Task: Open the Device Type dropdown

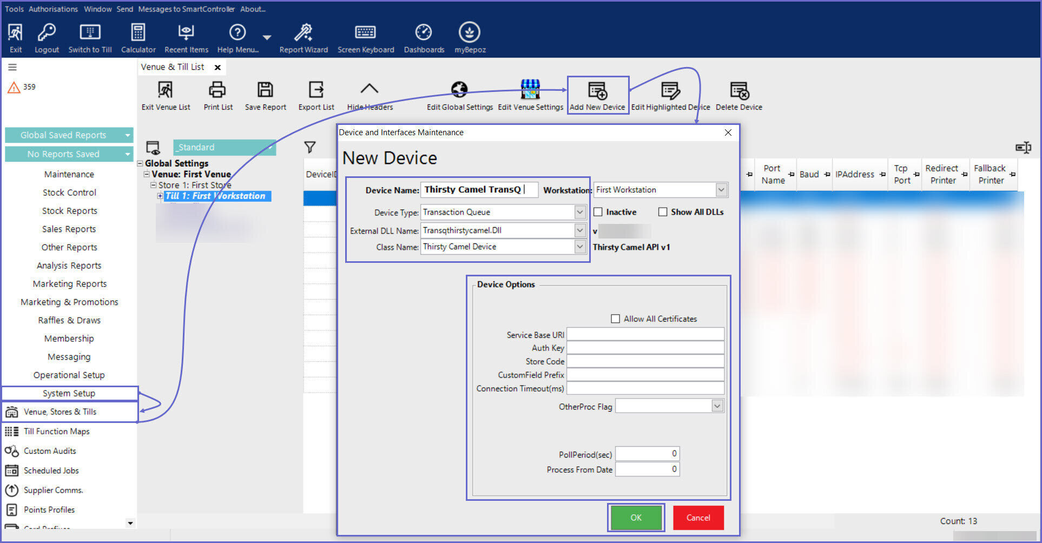Action: point(579,212)
